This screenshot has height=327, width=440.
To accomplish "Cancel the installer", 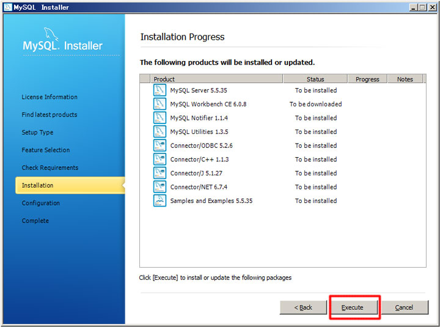I will (x=405, y=307).
